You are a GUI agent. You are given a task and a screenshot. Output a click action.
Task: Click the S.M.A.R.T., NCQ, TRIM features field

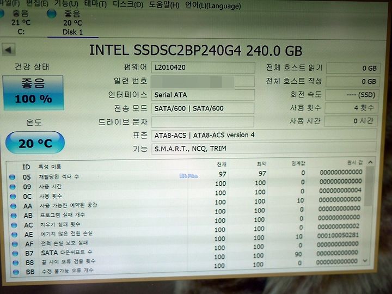pos(264,148)
